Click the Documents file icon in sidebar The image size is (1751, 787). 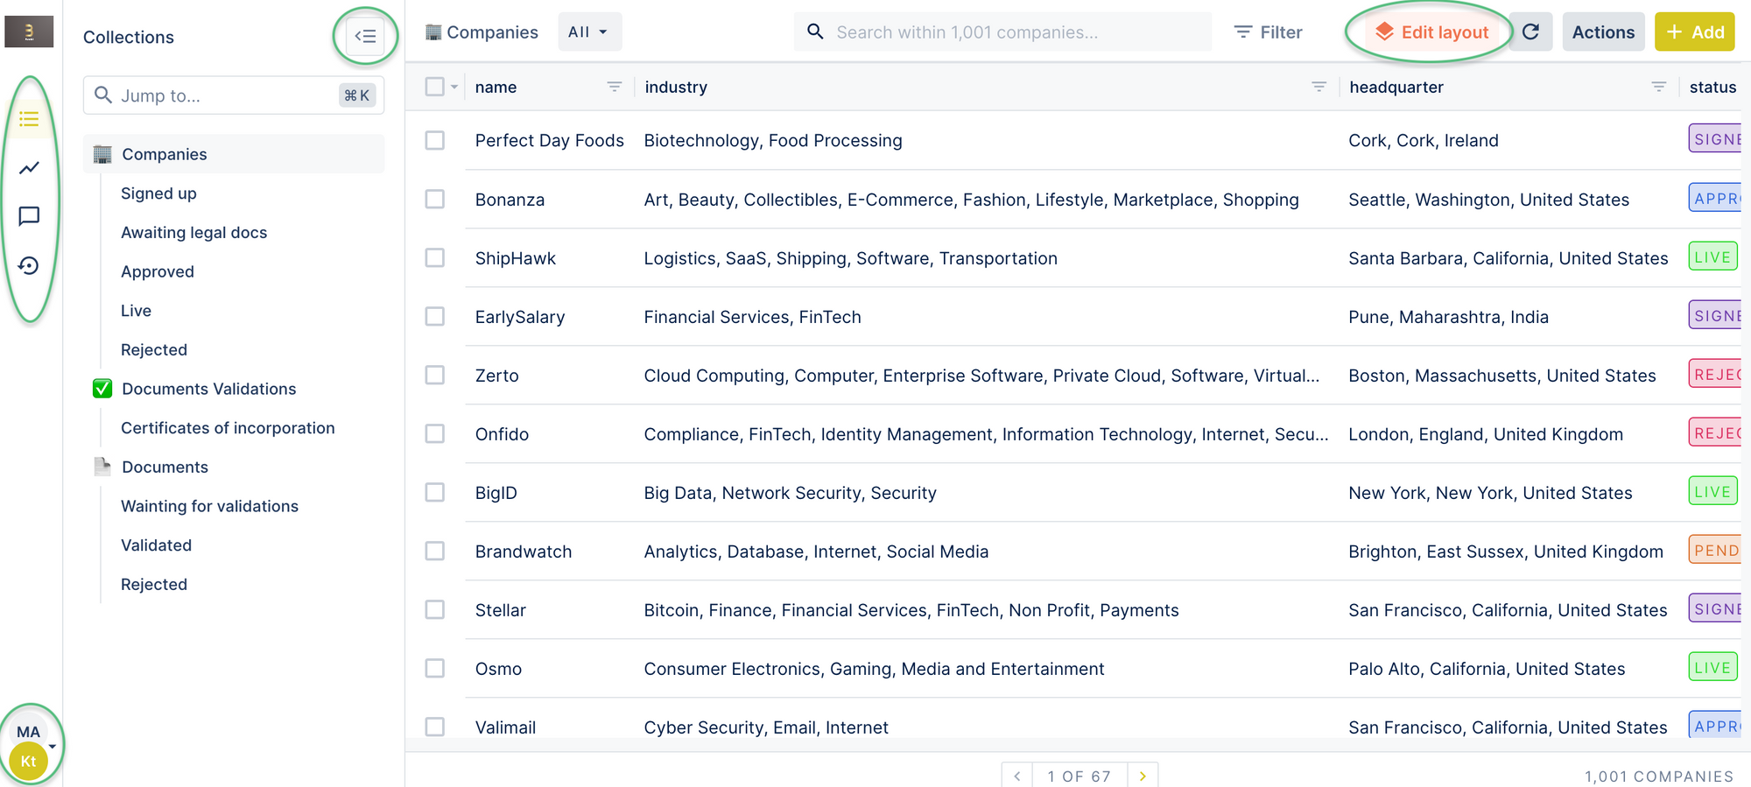point(102,467)
